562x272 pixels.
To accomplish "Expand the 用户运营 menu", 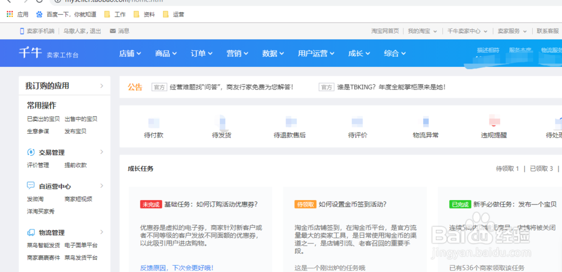I will coord(316,53).
